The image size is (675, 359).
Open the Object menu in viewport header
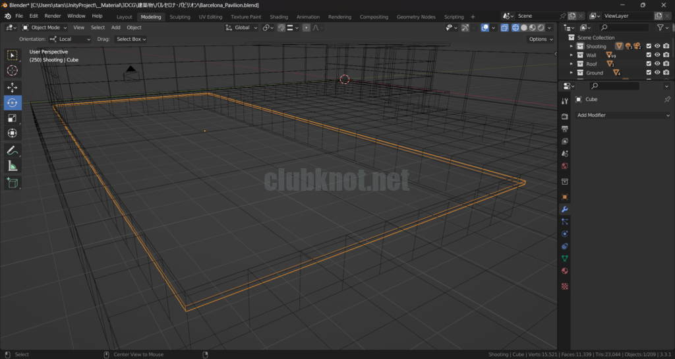(x=134, y=28)
